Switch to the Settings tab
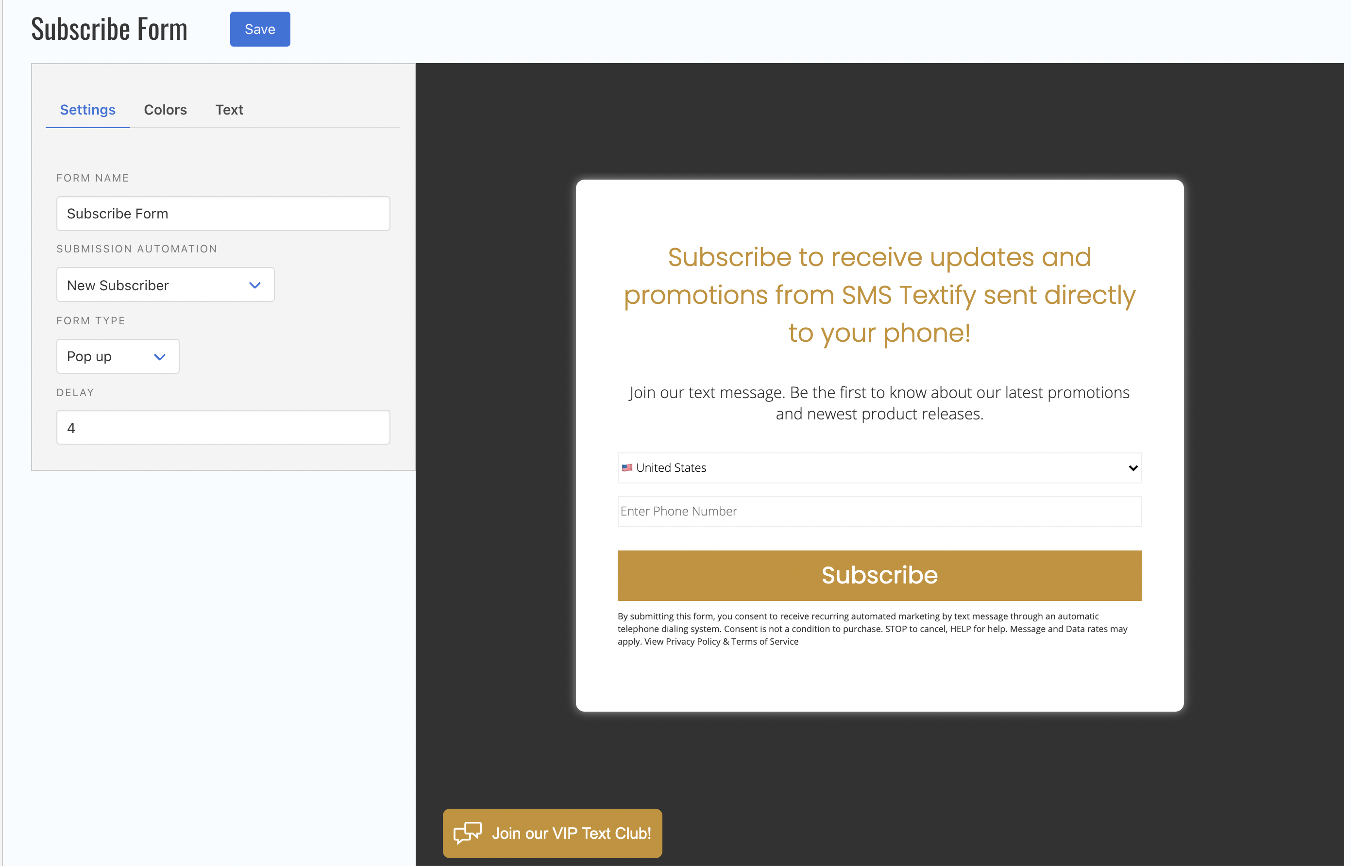This screenshot has width=1351, height=866. (88, 110)
